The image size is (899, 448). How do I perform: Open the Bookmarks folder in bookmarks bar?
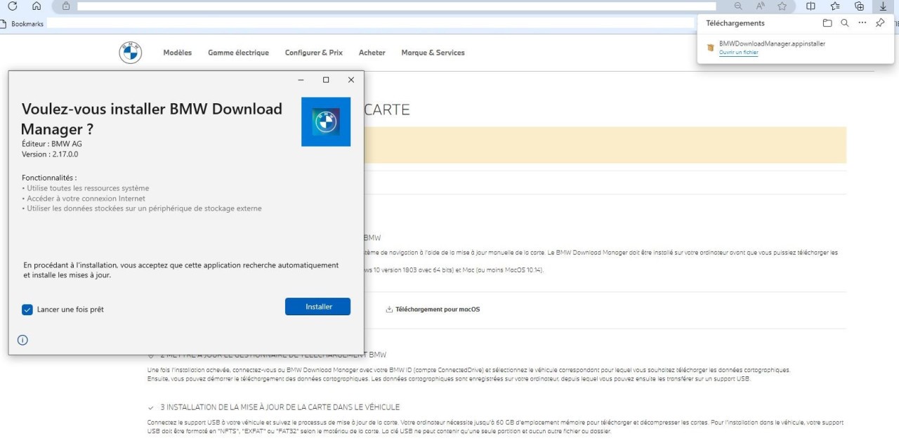(x=22, y=24)
